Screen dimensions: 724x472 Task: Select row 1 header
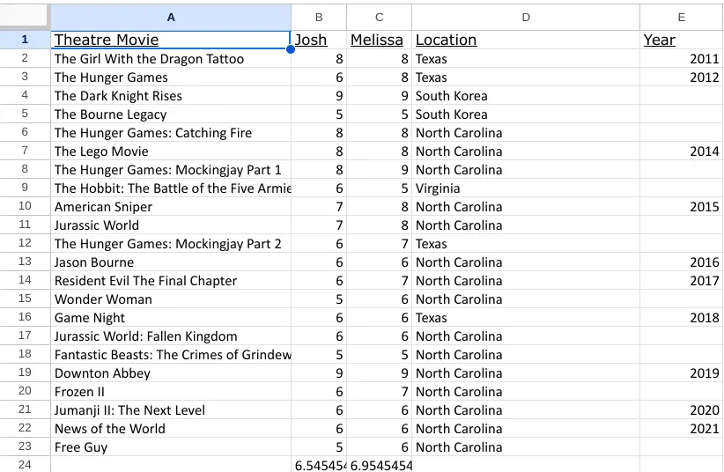point(25,40)
